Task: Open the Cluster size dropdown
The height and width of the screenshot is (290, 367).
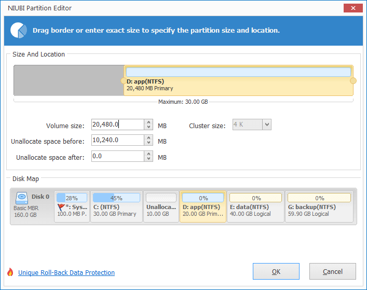Action: (267, 125)
